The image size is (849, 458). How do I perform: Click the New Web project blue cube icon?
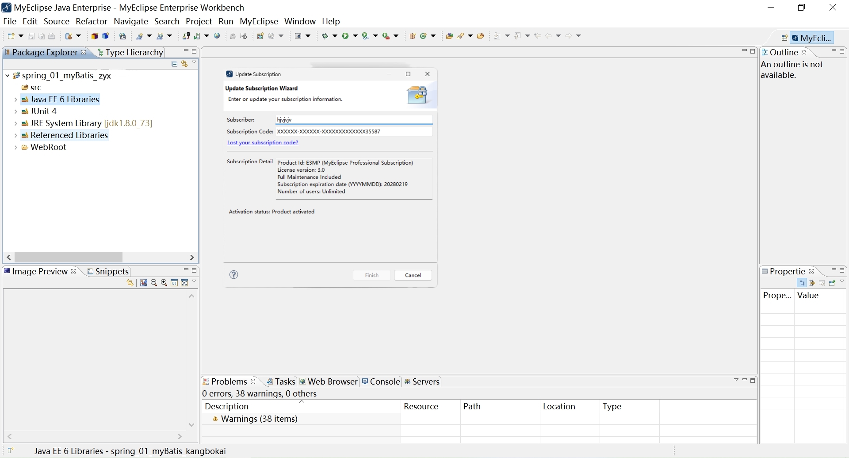105,36
